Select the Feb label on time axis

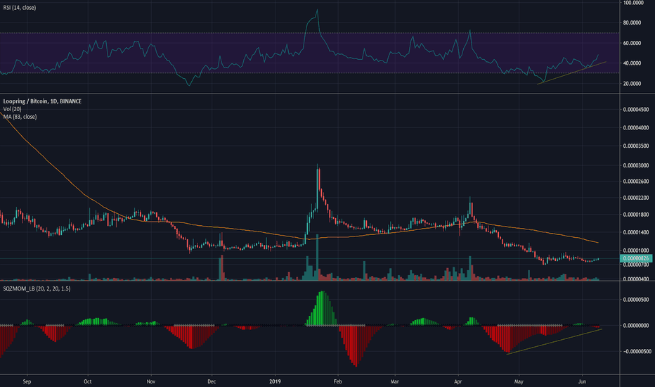[x=337, y=381]
